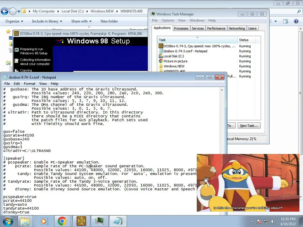Click the ultradir=C:\ULTRASND line

(x=27, y=151)
